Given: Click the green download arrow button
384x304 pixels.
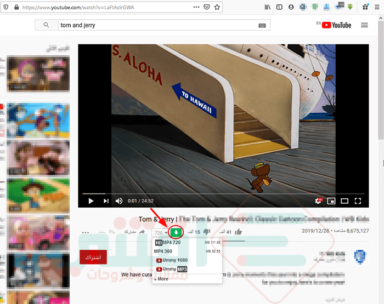Looking at the screenshot, I should tap(176, 232).
